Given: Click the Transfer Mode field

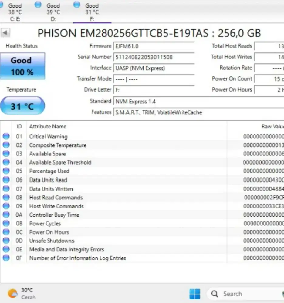Looking at the screenshot, I should [154, 79].
